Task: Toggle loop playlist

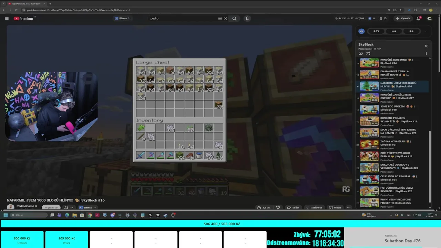Action: pyautogui.click(x=361, y=53)
